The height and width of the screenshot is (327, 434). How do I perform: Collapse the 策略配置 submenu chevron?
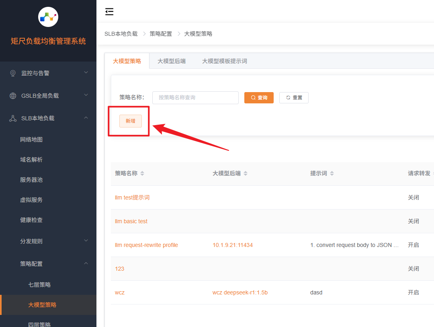(86, 263)
